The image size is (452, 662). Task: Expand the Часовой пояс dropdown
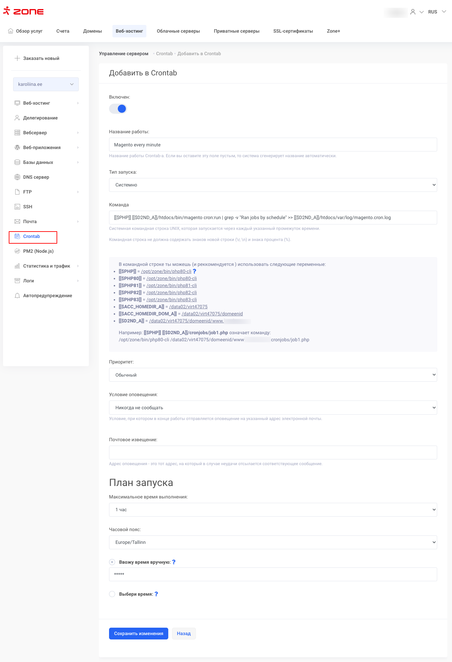(273, 542)
